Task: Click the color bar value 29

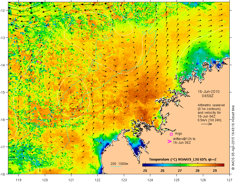Action: click(215, 170)
